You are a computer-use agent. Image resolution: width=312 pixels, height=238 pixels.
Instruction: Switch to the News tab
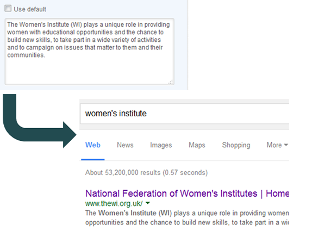click(125, 145)
